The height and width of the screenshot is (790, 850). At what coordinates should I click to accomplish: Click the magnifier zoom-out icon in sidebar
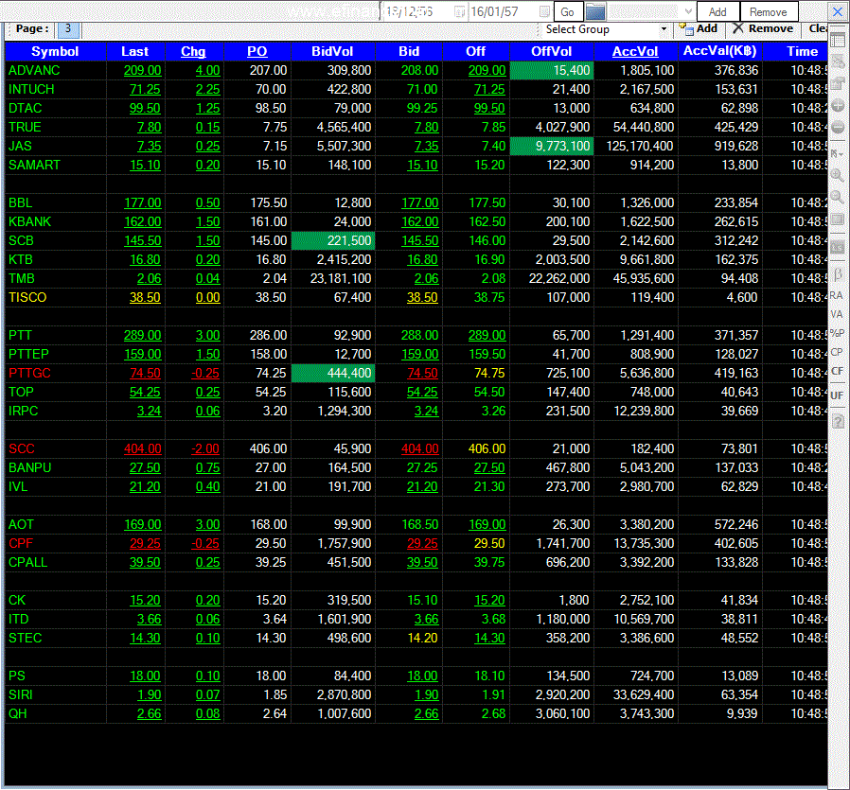pos(838,197)
